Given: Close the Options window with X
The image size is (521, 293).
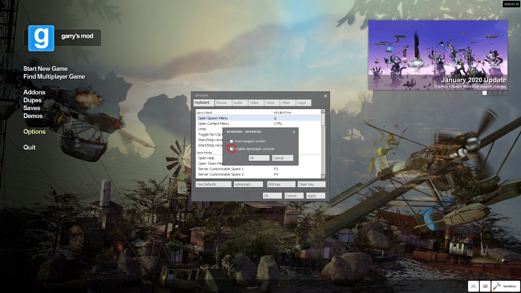Looking at the screenshot, I should coord(325,96).
